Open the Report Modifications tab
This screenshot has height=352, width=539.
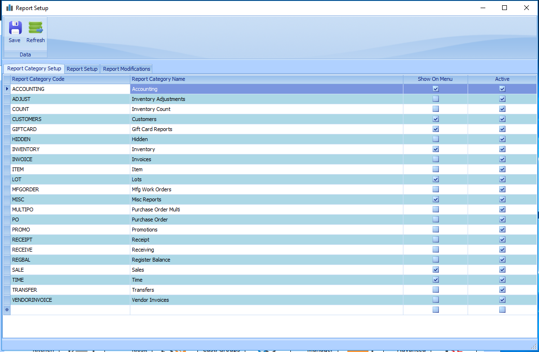coord(126,69)
